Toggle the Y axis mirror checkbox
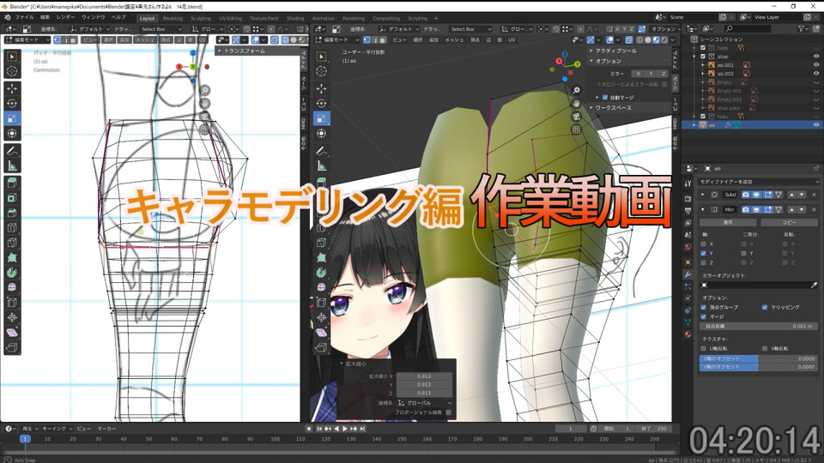 [704, 253]
